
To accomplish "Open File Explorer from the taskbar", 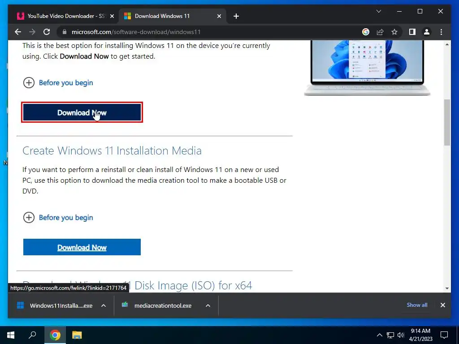I will tap(77, 335).
